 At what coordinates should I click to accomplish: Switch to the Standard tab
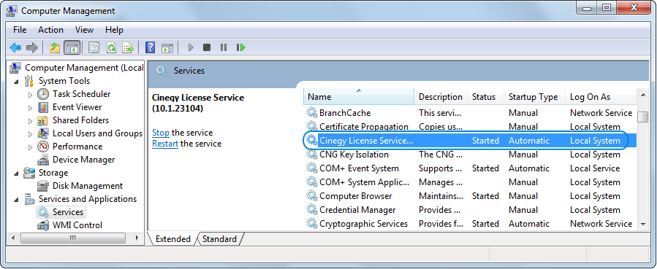click(219, 239)
